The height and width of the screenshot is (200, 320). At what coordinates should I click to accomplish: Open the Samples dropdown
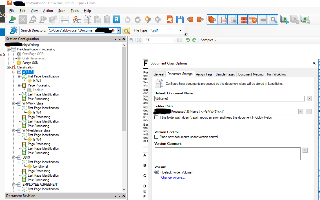[208, 40]
